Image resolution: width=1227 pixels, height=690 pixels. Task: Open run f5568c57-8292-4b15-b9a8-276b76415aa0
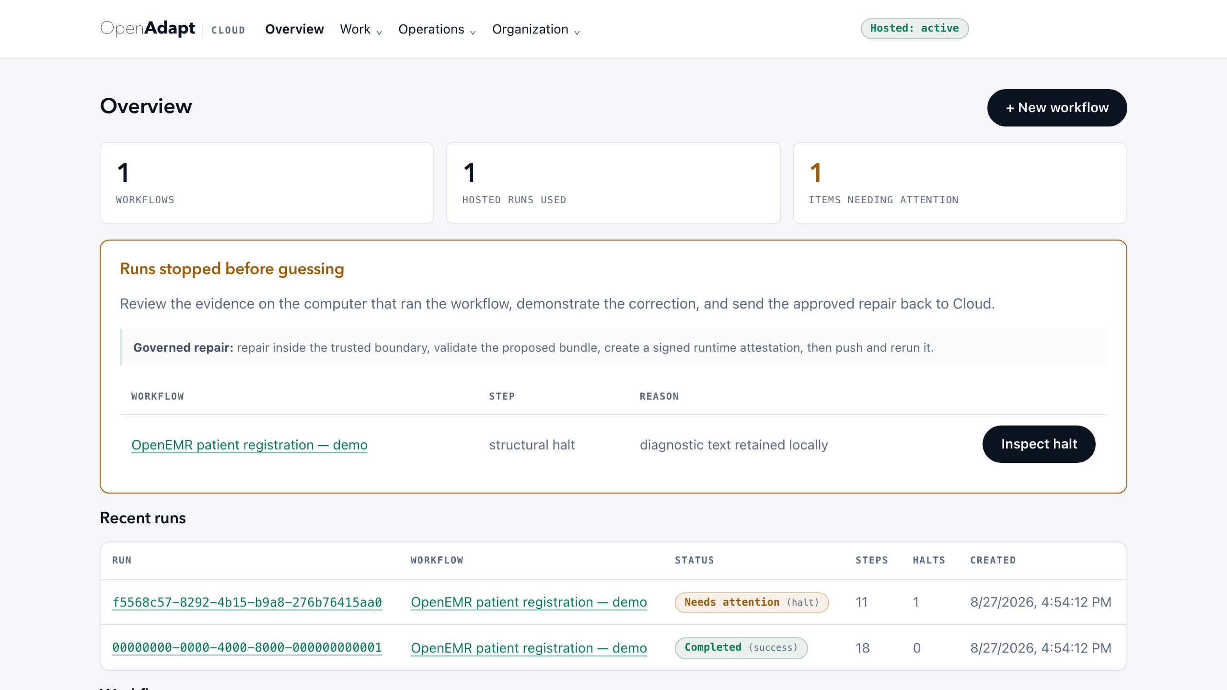point(247,602)
